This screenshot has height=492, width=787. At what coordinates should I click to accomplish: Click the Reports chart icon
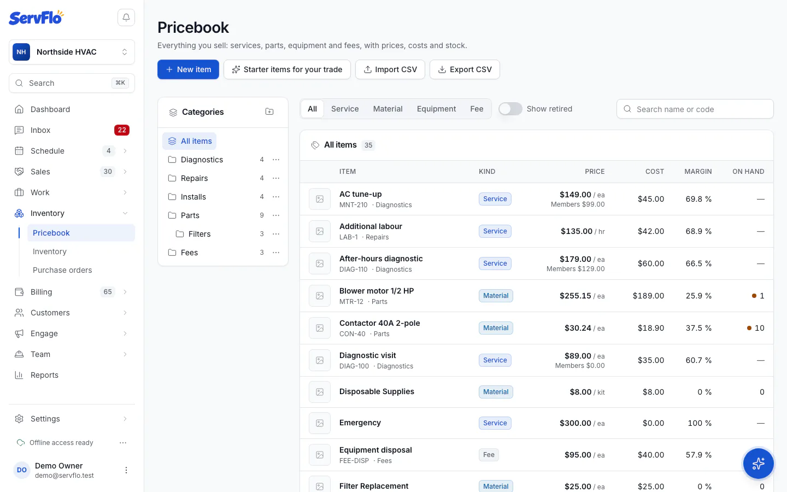coord(19,375)
